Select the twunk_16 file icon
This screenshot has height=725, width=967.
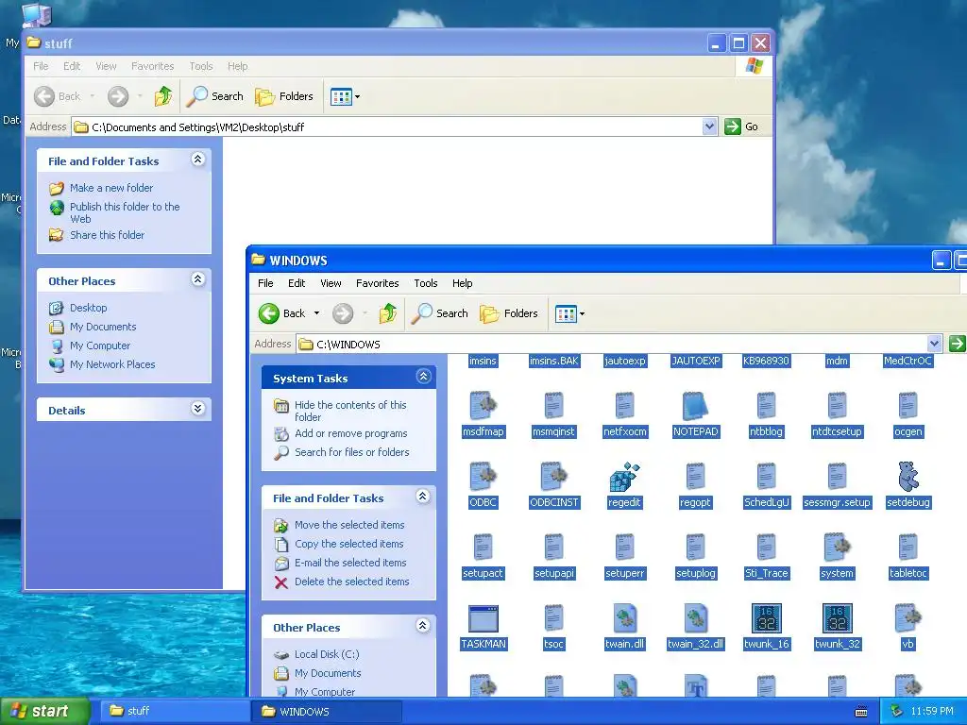[767, 618]
